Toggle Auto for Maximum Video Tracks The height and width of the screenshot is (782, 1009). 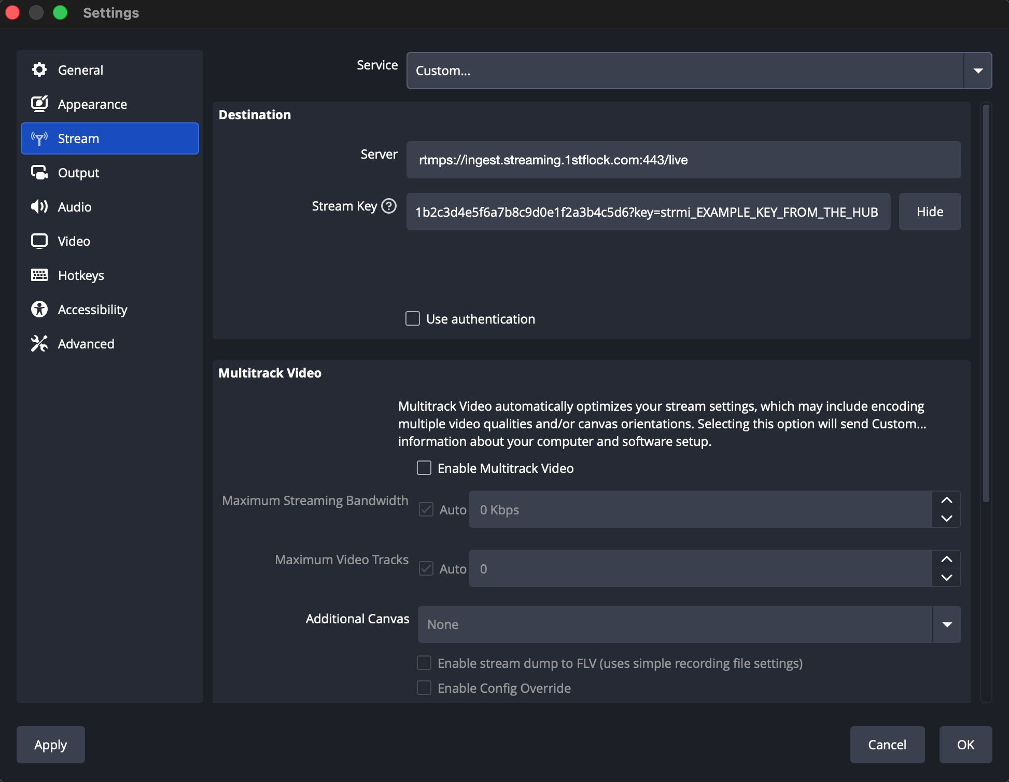426,568
